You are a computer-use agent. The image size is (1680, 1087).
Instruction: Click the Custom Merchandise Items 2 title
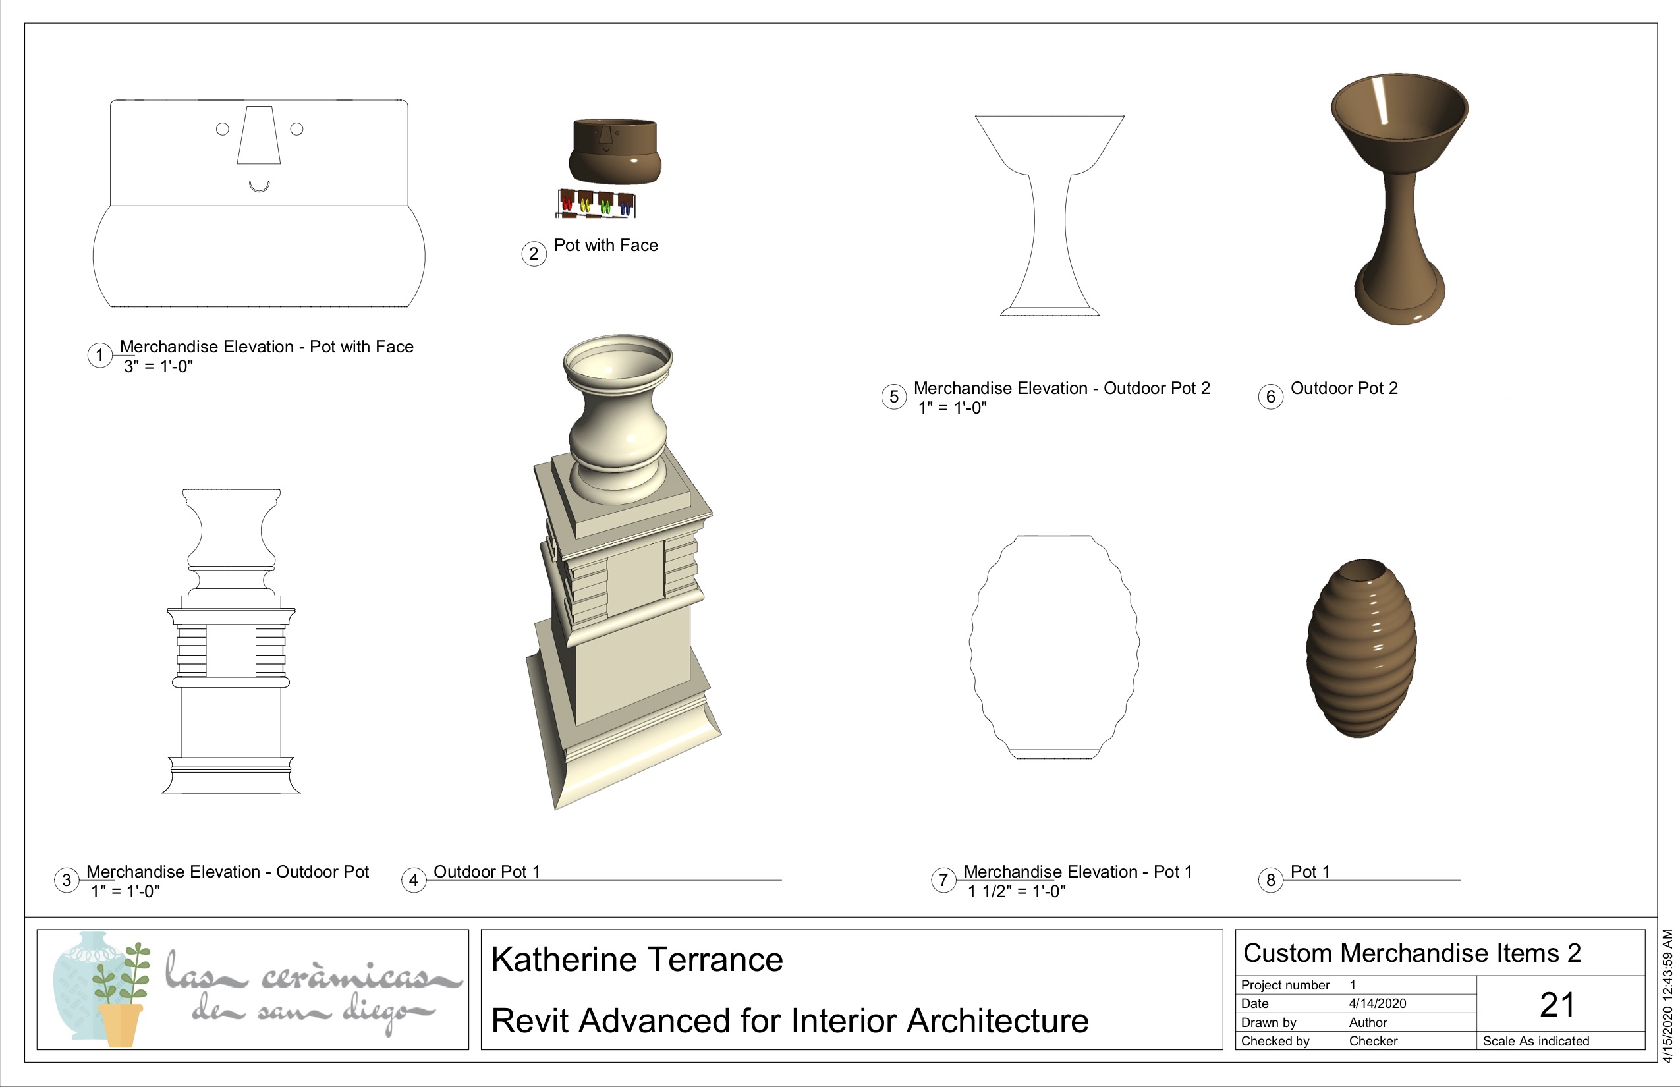click(x=1412, y=953)
